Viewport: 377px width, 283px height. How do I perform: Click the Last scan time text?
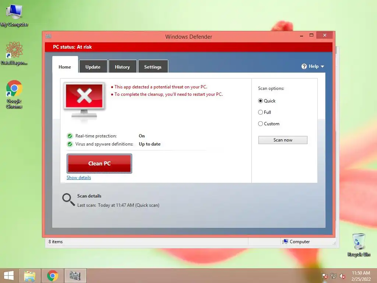tap(118, 205)
